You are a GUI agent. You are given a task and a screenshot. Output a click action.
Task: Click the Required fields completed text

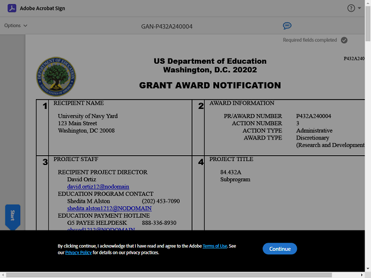click(x=310, y=40)
